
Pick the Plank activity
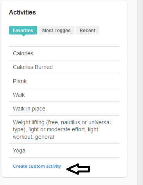point(64,81)
